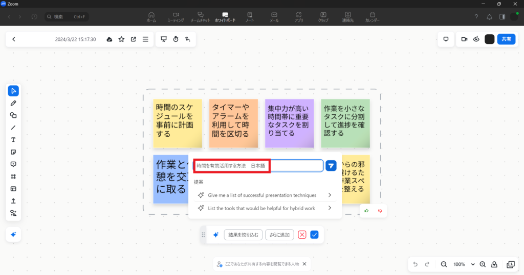Click the blue send prompt arrow button
Screen dimensions: 524x275
[331, 165]
